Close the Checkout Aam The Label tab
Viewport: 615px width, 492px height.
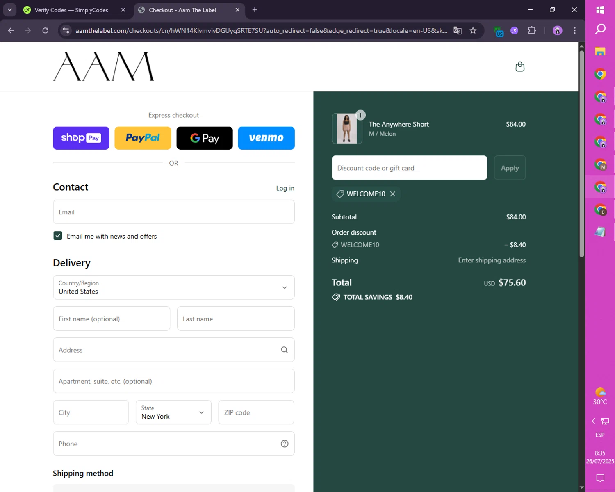(237, 10)
